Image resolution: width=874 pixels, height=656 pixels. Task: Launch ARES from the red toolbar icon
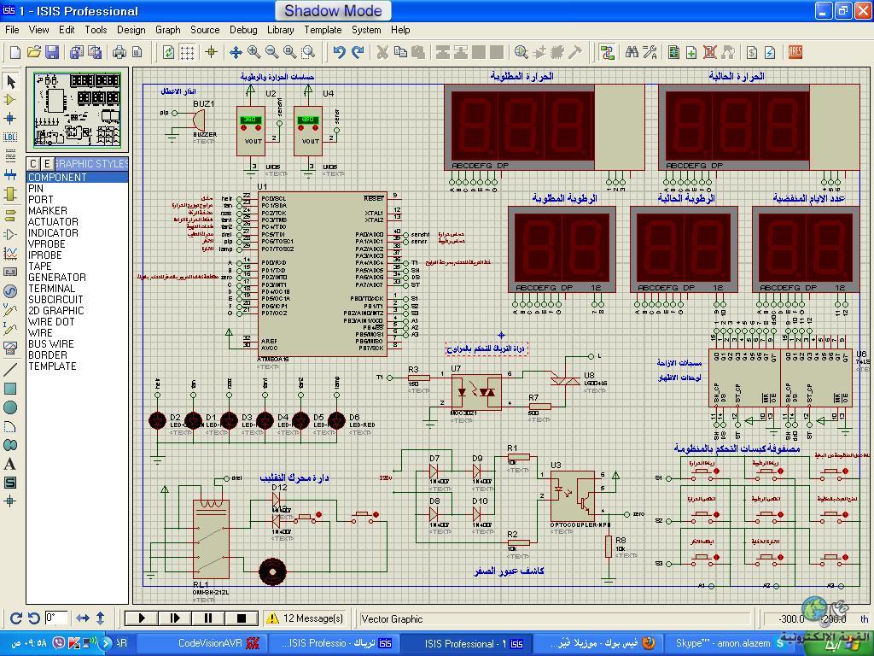point(795,52)
